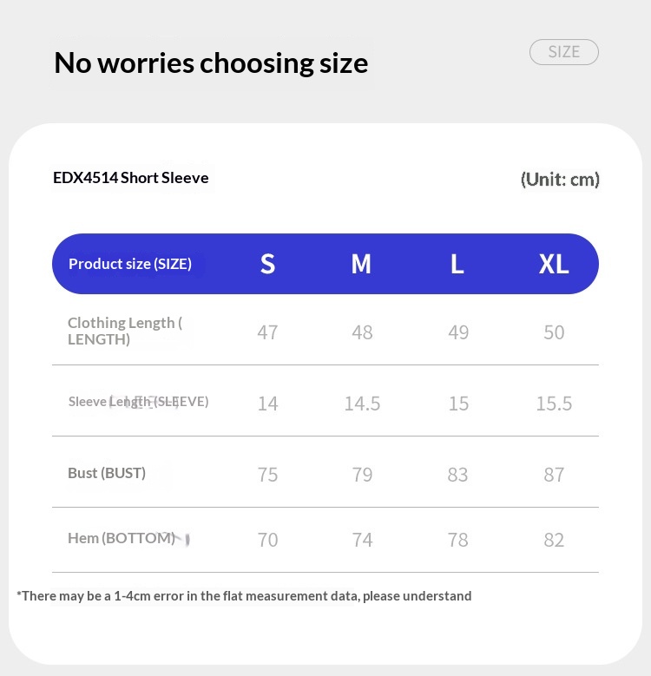651x676 pixels.
Task: Select the XL sleeve value 15.5
Action: click(x=554, y=404)
